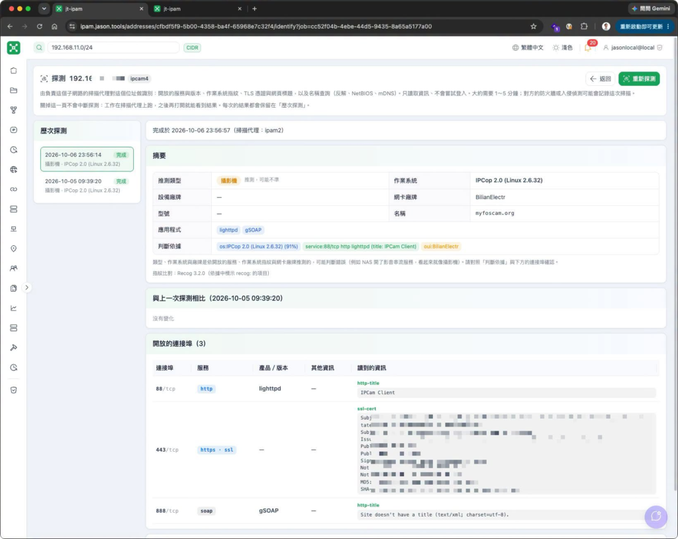The image size is (678, 539).
Task: Click the 192.168.11.0/24 search input field
Action: tap(113, 48)
